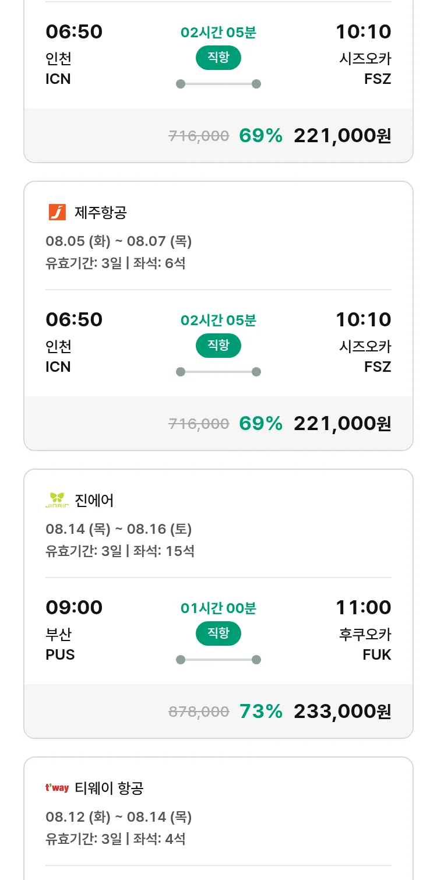The height and width of the screenshot is (880, 437).
Task: Tap the 73% discount label
Action: coord(261,711)
